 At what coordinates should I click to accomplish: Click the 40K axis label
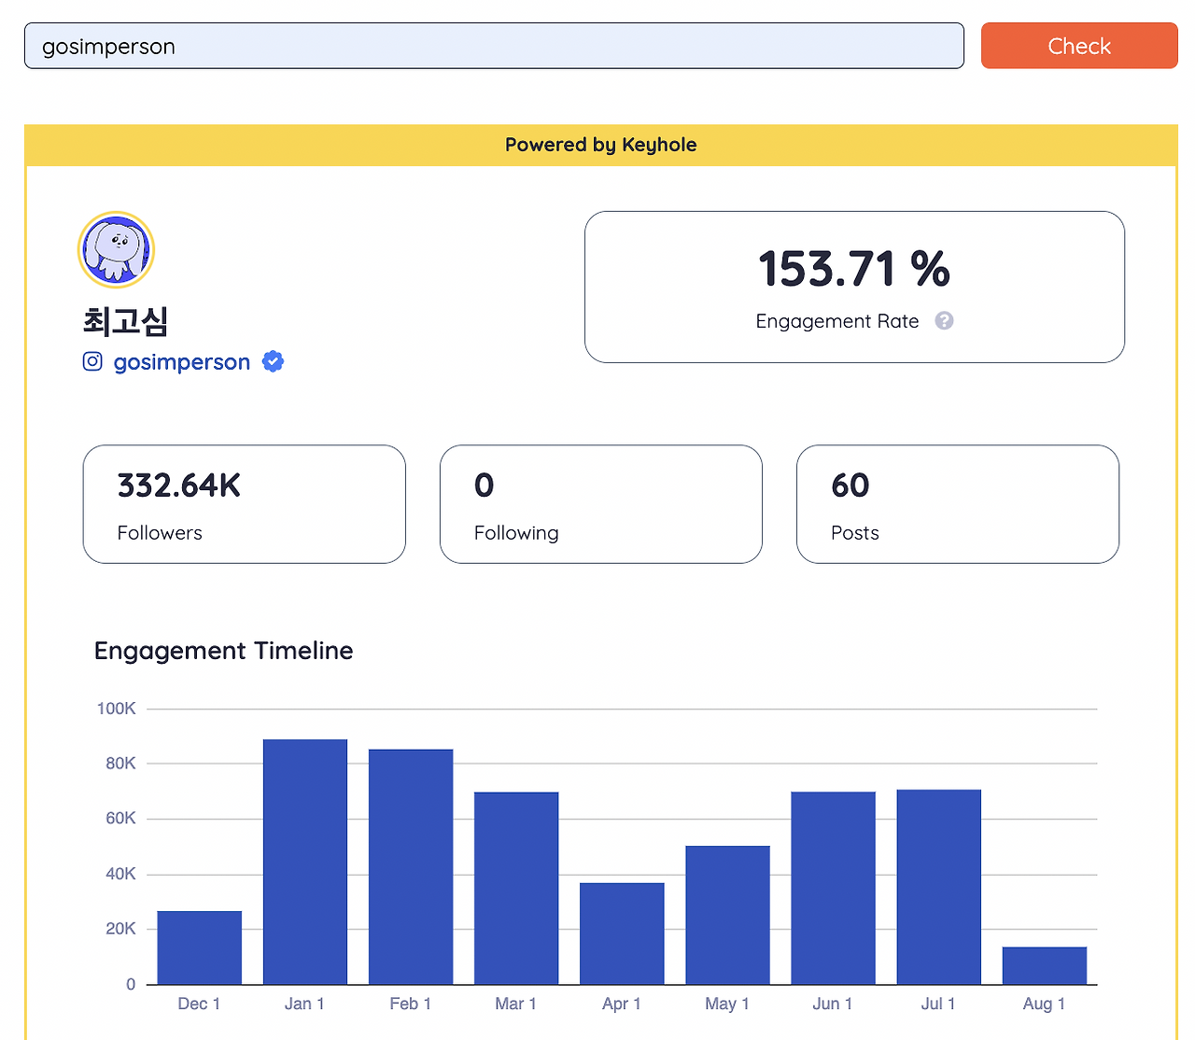coord(121,874)
